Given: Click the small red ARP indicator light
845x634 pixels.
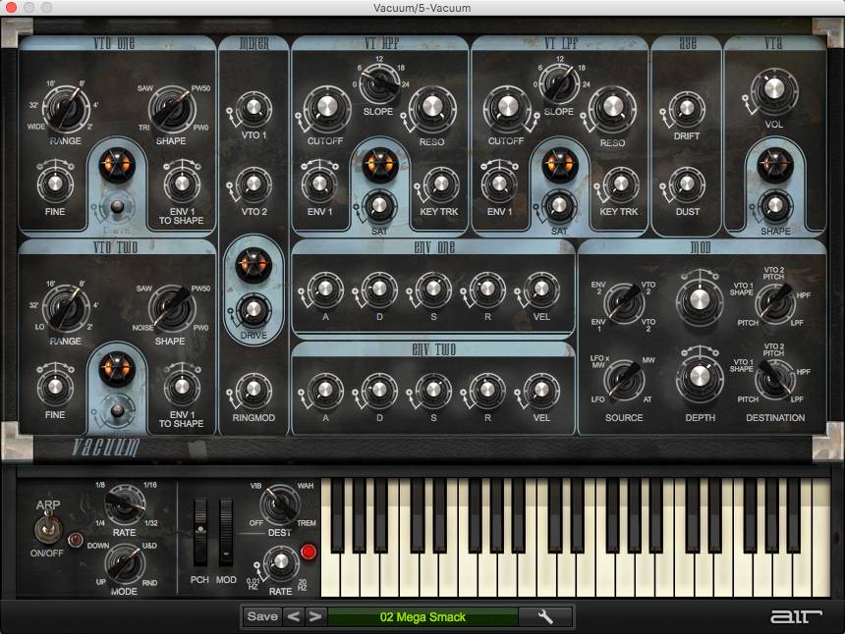Looking at the screenshot, I should point(75,540).
